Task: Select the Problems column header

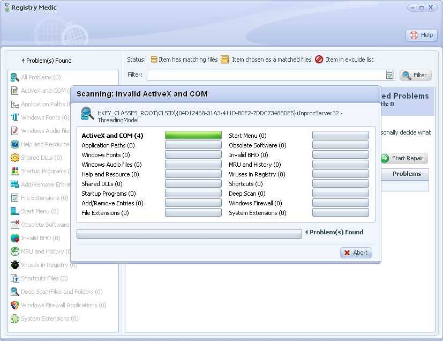Action: [405, 174]
